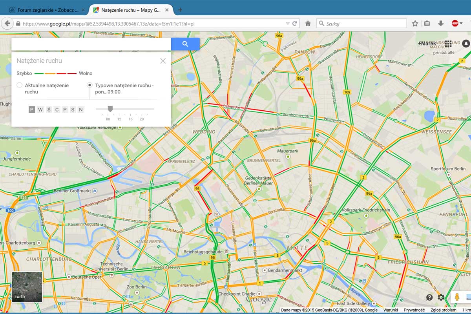Click the Reichstagsgebäude map marker
Screen dimensions: 471x314
tap(226, 252)
